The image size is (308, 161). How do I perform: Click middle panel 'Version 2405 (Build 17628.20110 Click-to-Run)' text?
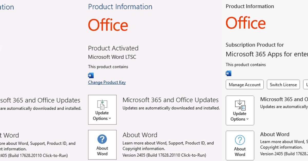tap(164, 155)
